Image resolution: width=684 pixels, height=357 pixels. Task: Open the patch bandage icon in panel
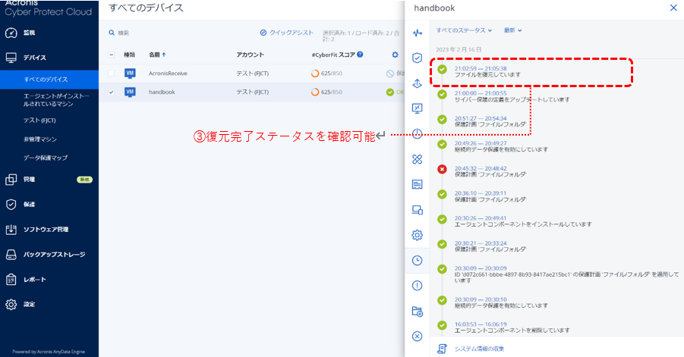point(417,159)
